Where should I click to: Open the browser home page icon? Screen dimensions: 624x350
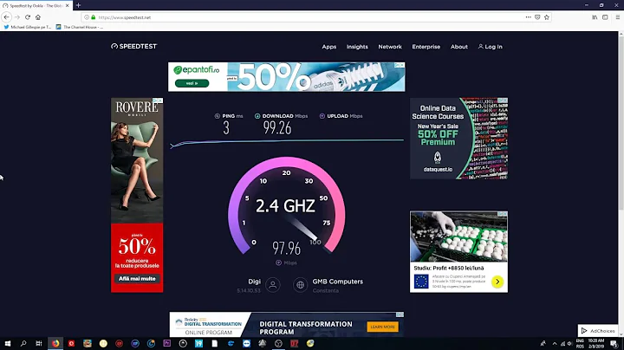click(x=38, y=17)
